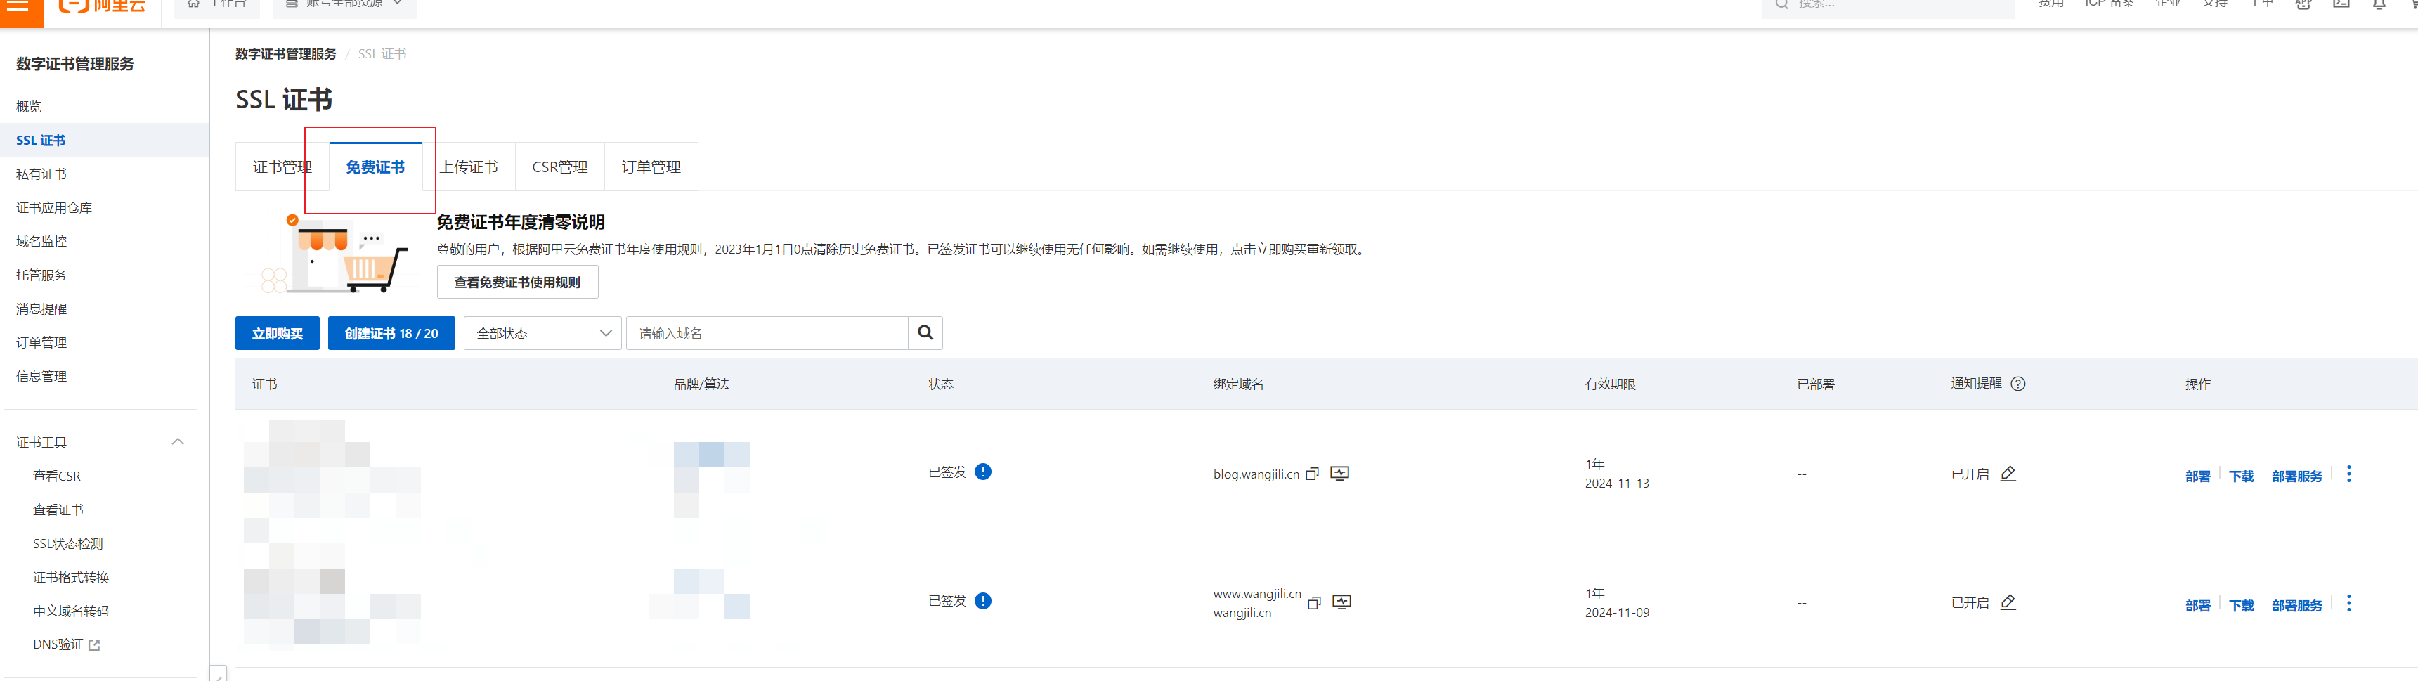Click the status info icon next to 已签发
This screenshot has width=2418, height=681.
pos(984,472)
